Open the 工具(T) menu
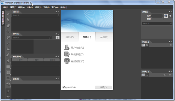Screen dimensions: 175x101 46,7
